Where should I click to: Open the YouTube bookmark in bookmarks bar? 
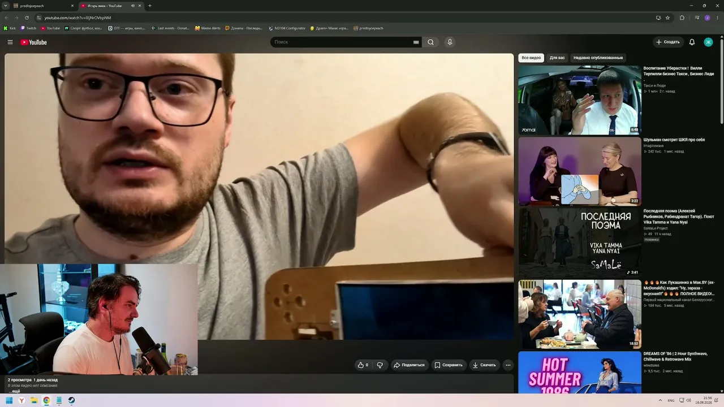pyautogui.click(x=50, y=28)
